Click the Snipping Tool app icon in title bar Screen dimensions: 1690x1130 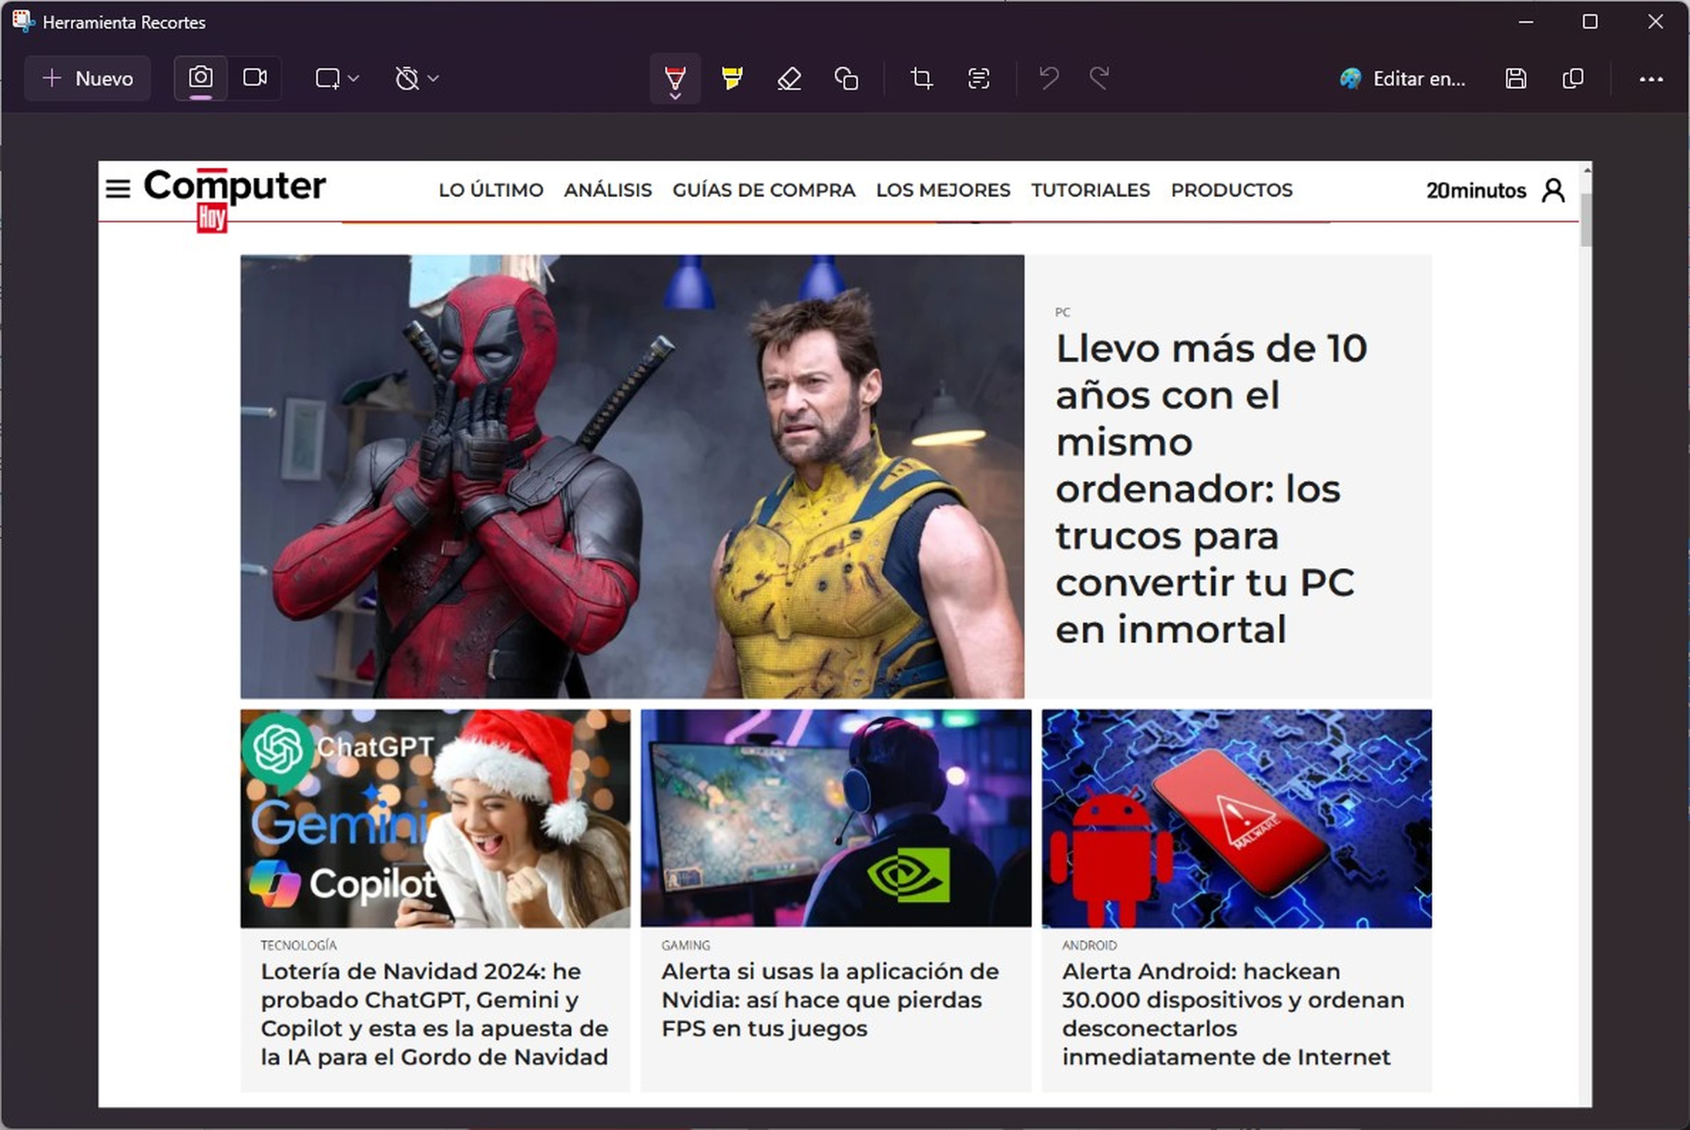coord(23,21)
